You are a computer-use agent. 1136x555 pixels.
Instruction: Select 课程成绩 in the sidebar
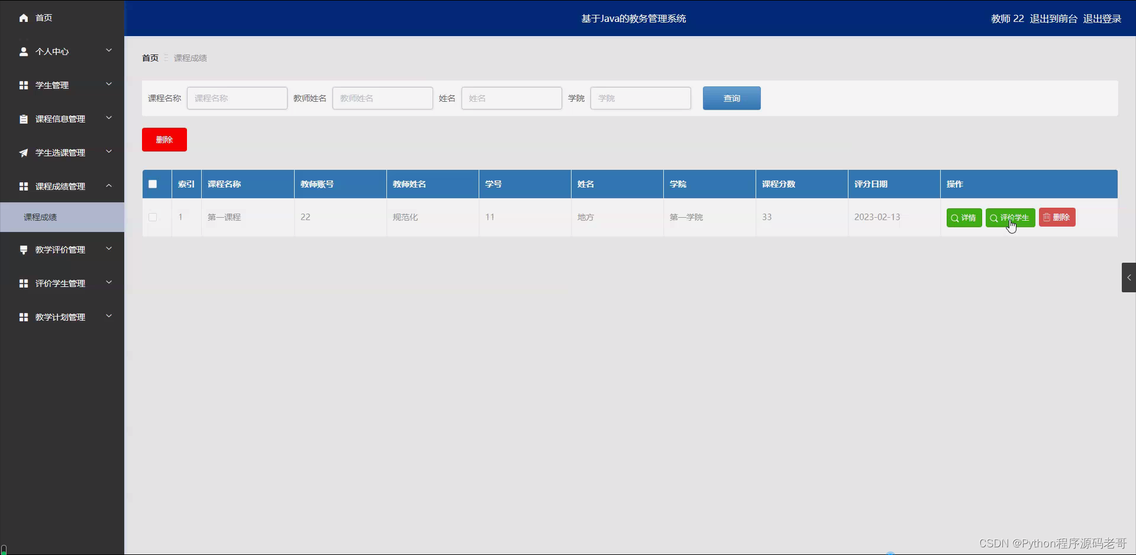point(41,217)
